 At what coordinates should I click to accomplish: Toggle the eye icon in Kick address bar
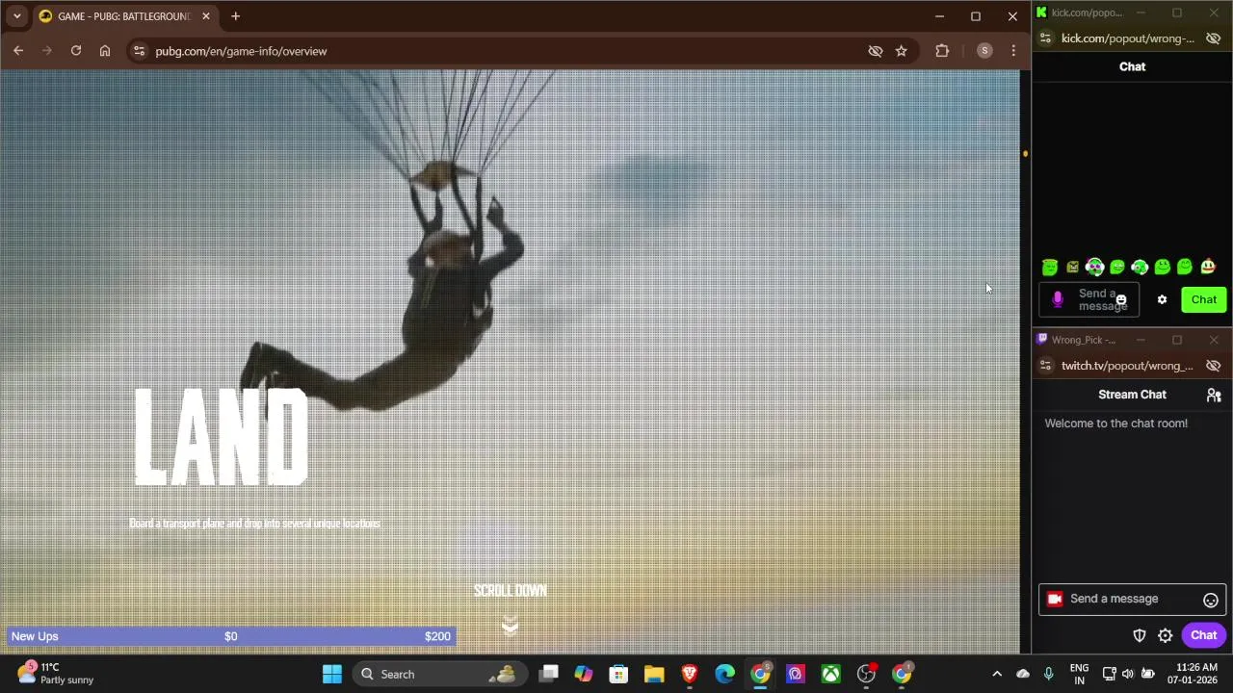coord(1213,38)
